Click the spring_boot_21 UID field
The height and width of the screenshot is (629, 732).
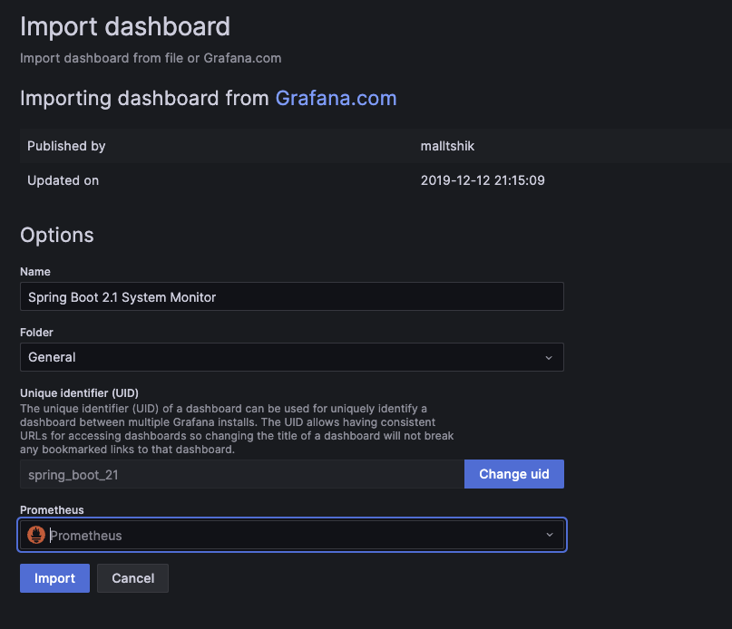(x=242, y=474)
